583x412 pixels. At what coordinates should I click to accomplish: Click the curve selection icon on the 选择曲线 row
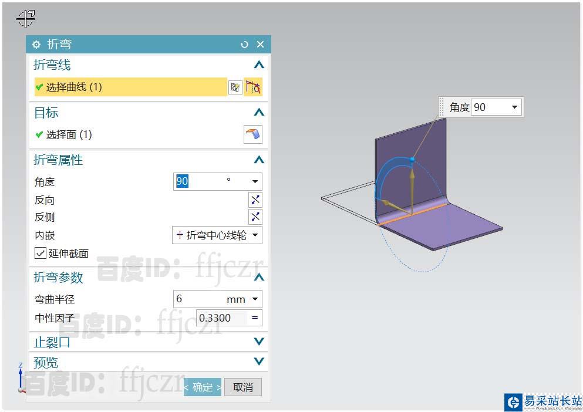click(253, 87)
